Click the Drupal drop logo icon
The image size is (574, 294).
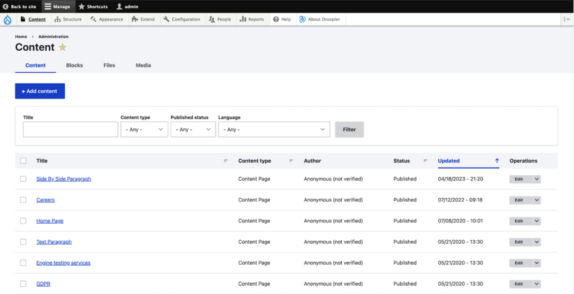tap(7, 19)
